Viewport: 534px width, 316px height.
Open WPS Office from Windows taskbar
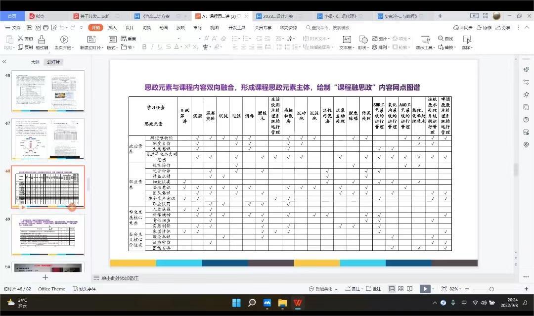tap(298, 303)
